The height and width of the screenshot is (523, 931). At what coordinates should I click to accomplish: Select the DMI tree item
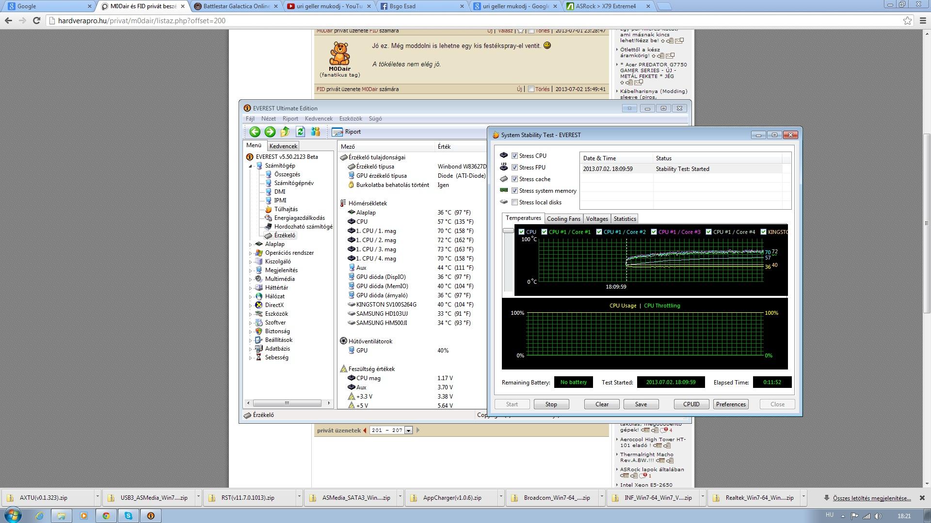click(x=280, y=192)
